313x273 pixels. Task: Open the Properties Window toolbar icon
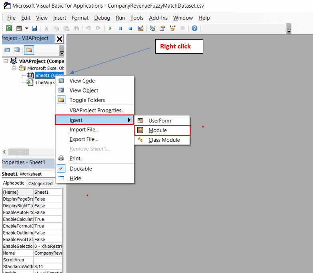click(163, 28)
